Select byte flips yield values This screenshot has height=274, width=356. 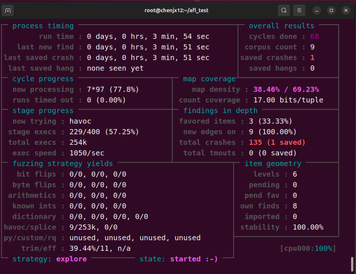pos(98,185)
